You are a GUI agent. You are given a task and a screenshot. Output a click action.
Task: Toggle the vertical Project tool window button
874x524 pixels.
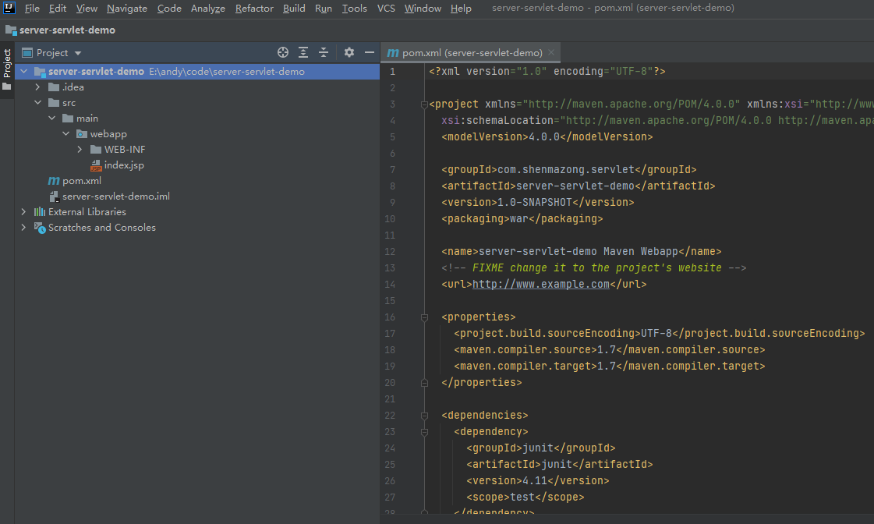pyautogui.click(x=7, y=69)
